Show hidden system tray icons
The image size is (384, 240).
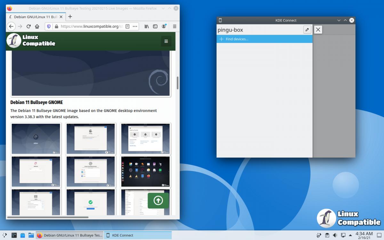pyautogui.click(x=351, y=235)
